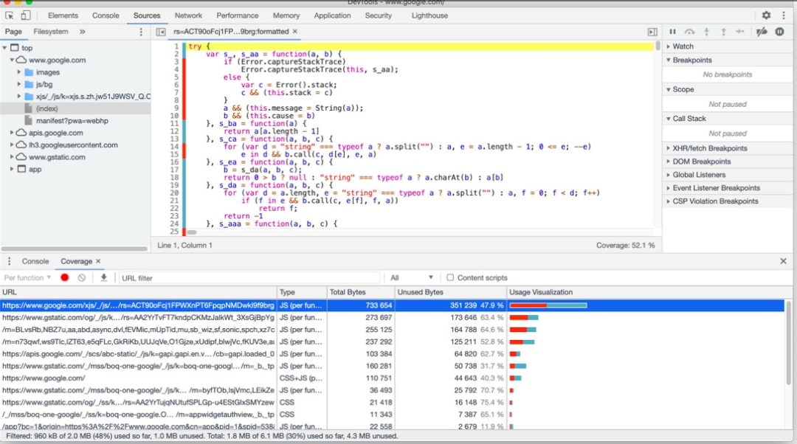The width and height of the screenshot is (797, 444).
Task: Export coverage data with download icon
Action: [x=104, y=277]
